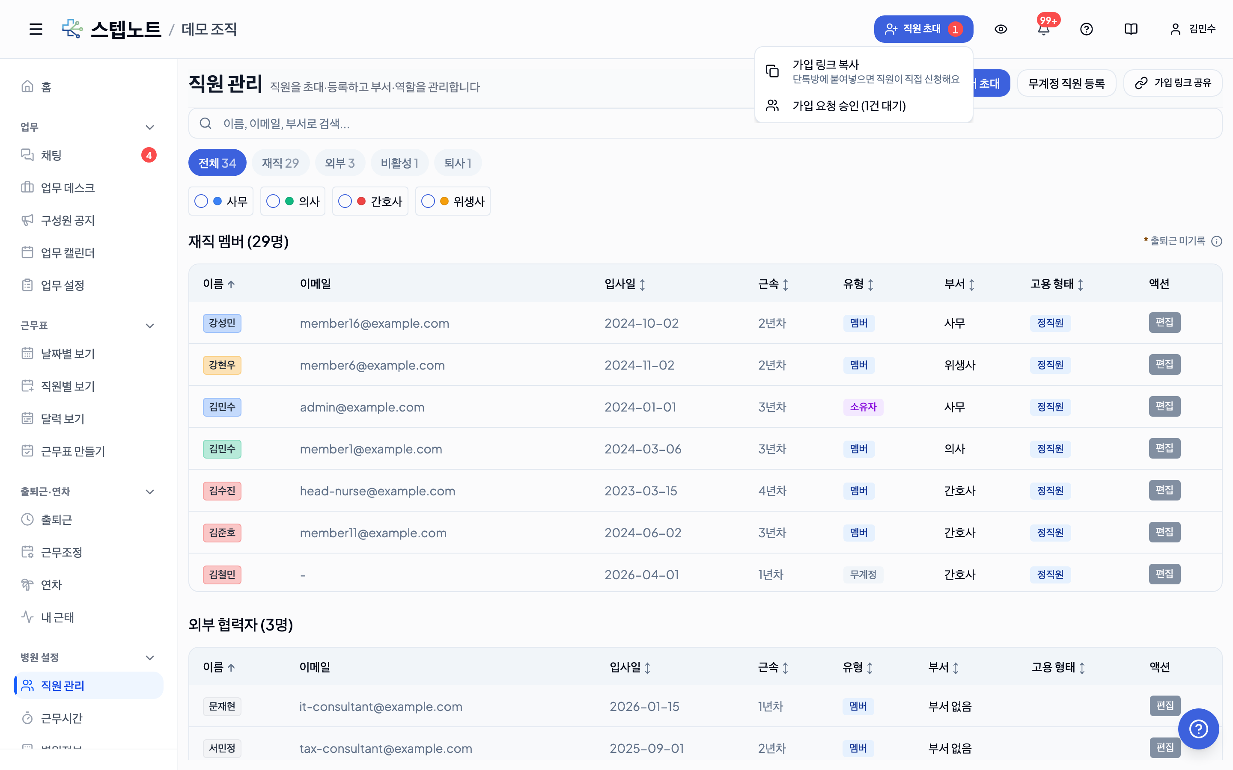The image size is (1233, 770).
Task: Open the hamburger navigation menu
Action: [36, 29]
